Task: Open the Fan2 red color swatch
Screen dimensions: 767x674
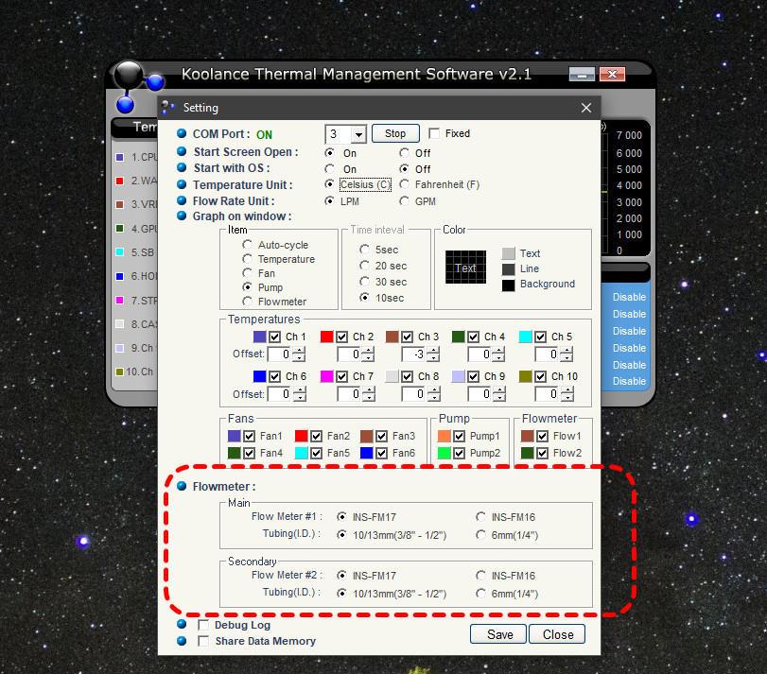Action: 302,436
